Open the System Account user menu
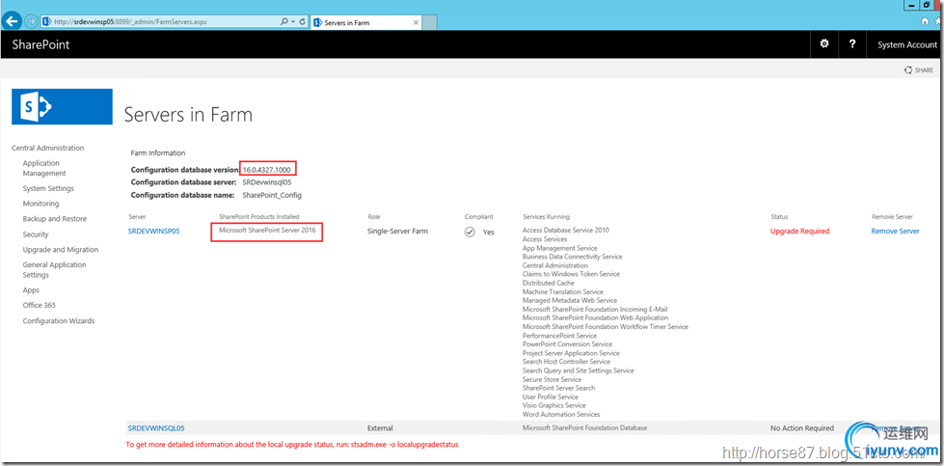 (906, 44)
